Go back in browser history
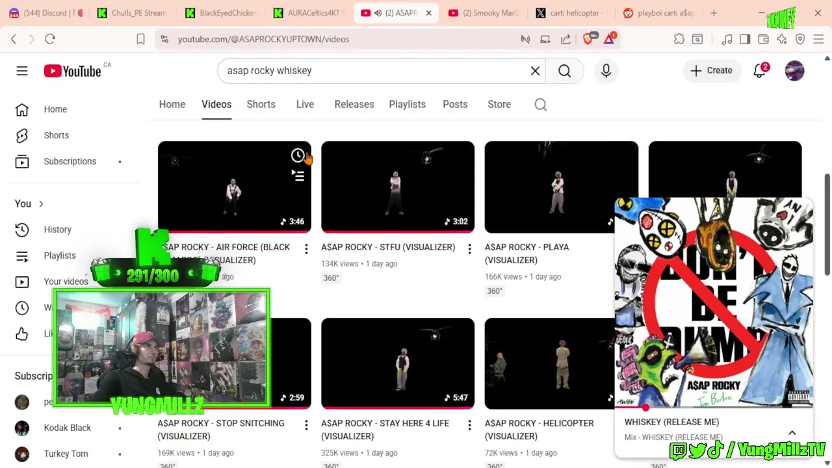The height and width of the screenshot is (468, 832). 14,39
